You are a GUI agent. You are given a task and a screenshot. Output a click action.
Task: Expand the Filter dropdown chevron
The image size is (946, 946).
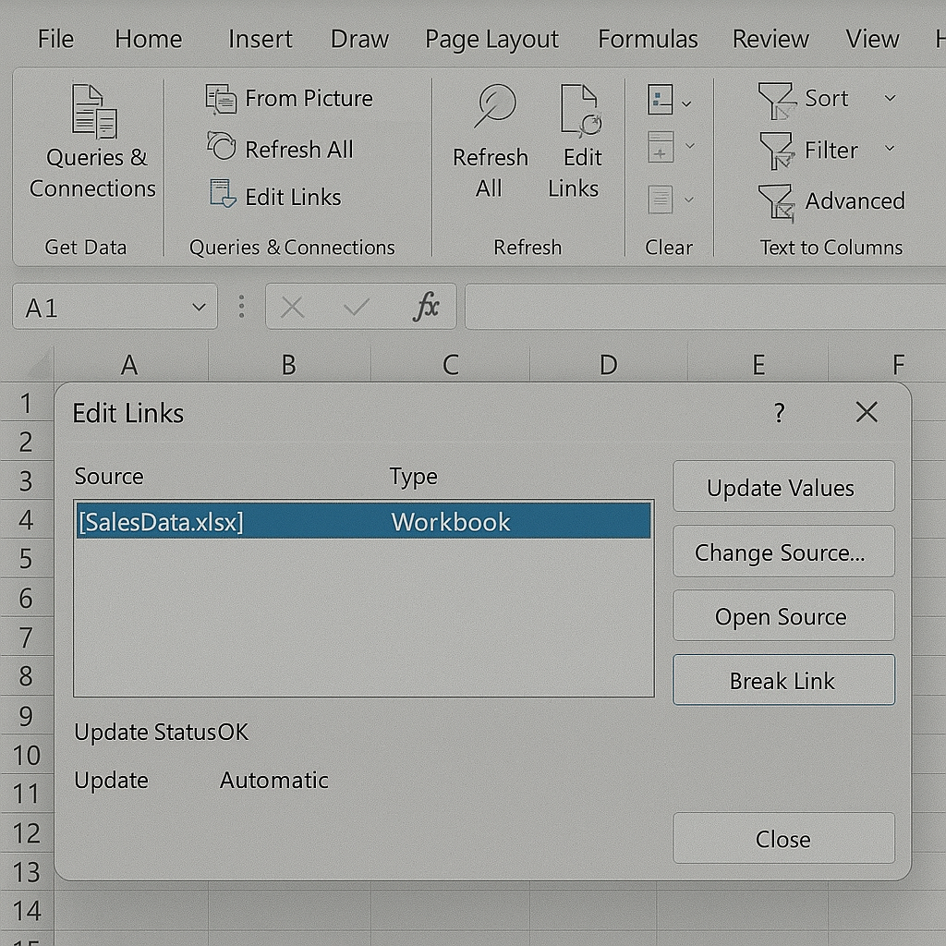tap(890, 149)
